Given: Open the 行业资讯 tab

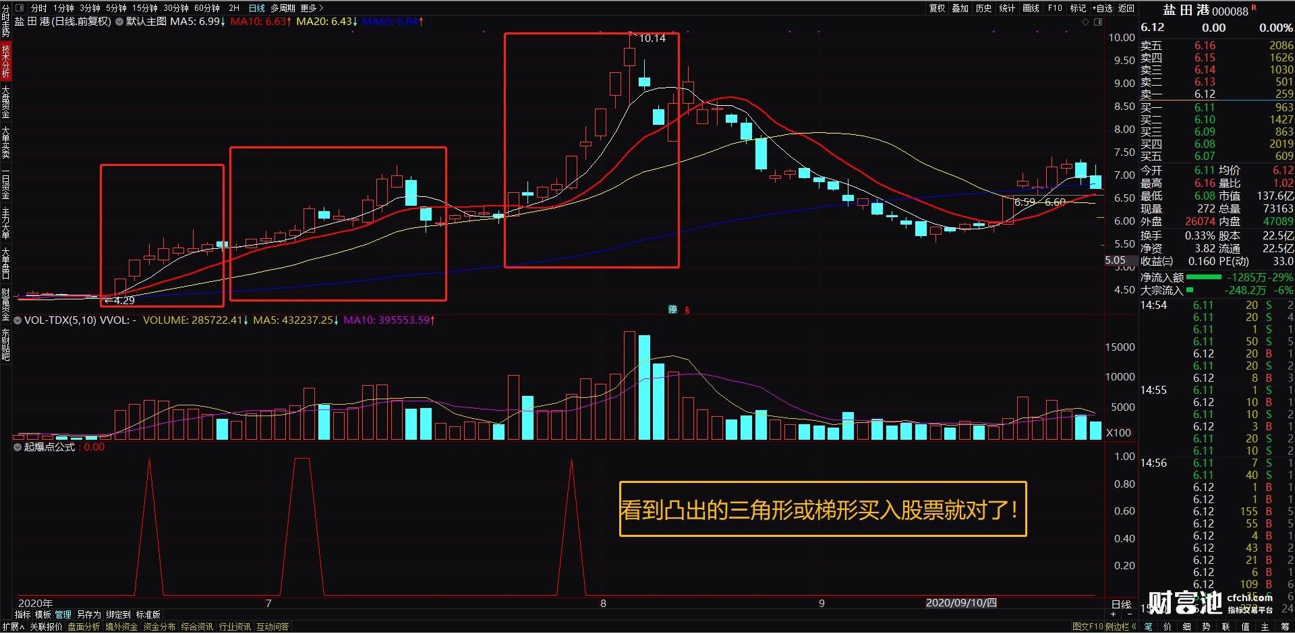Looking at the screenshot, I should (235, 627).
